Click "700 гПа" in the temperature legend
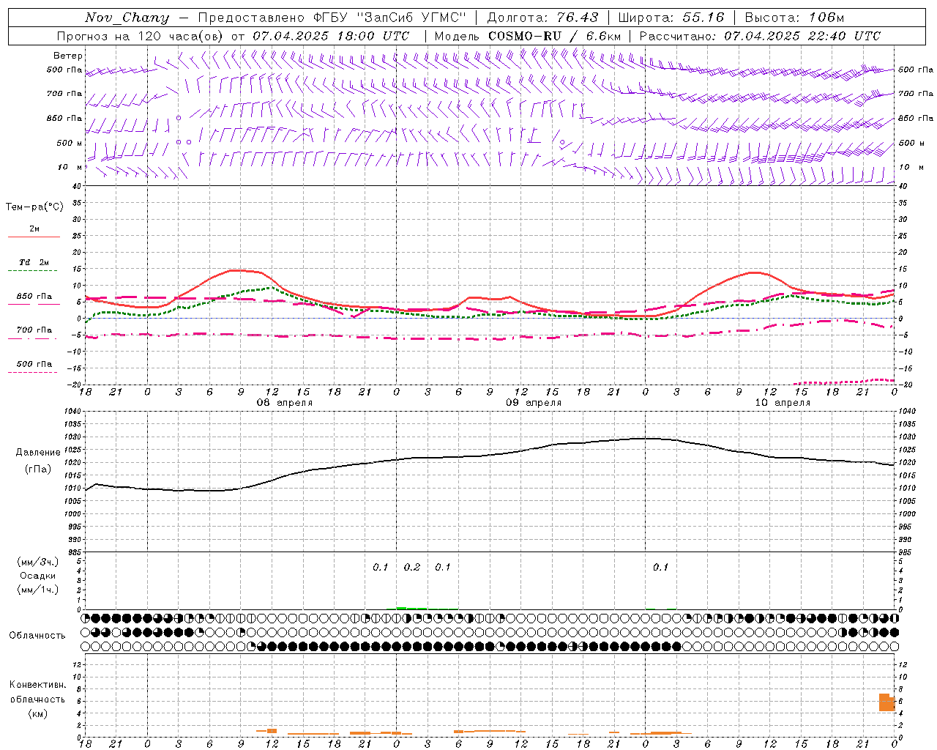Screen dimensions: 937x750 click(34, 330)
